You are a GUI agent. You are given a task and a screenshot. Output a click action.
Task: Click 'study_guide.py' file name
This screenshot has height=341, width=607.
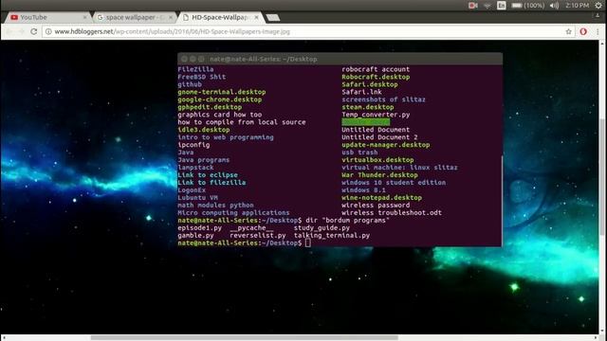322,227
